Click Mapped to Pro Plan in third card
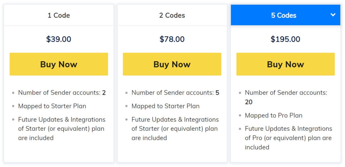Viewport: 345px width, 167px height. pos(273,115)
